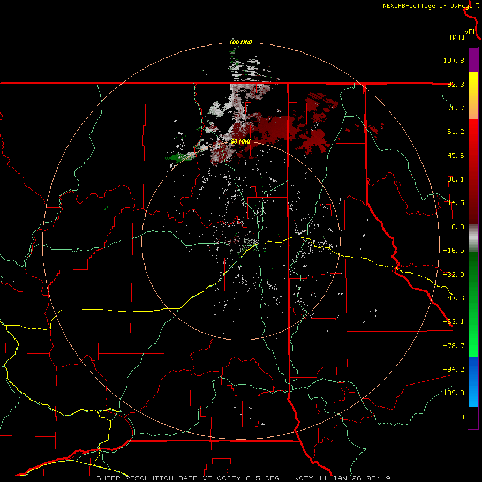This screenshot has width=482, height=482.
Task: Click the -32.0 velocity scale value
Action: pyautogui.click(x=454, y=275)
